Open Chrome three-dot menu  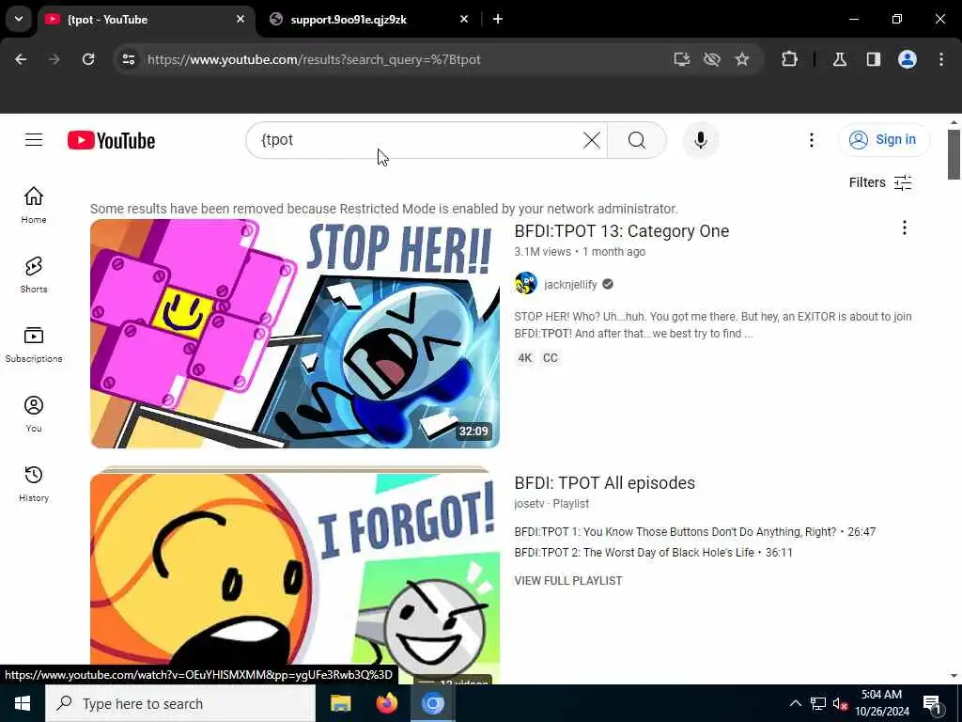tap(941, 59)
